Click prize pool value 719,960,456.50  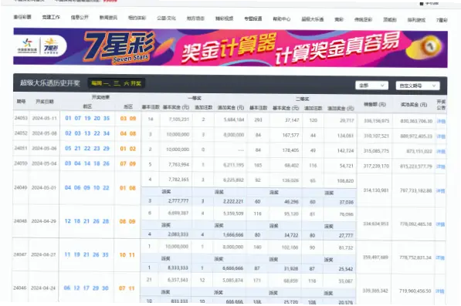click(x=415, y=291)
